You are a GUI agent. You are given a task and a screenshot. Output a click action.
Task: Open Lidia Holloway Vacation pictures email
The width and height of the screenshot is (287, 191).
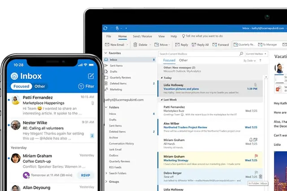point(210,89)
